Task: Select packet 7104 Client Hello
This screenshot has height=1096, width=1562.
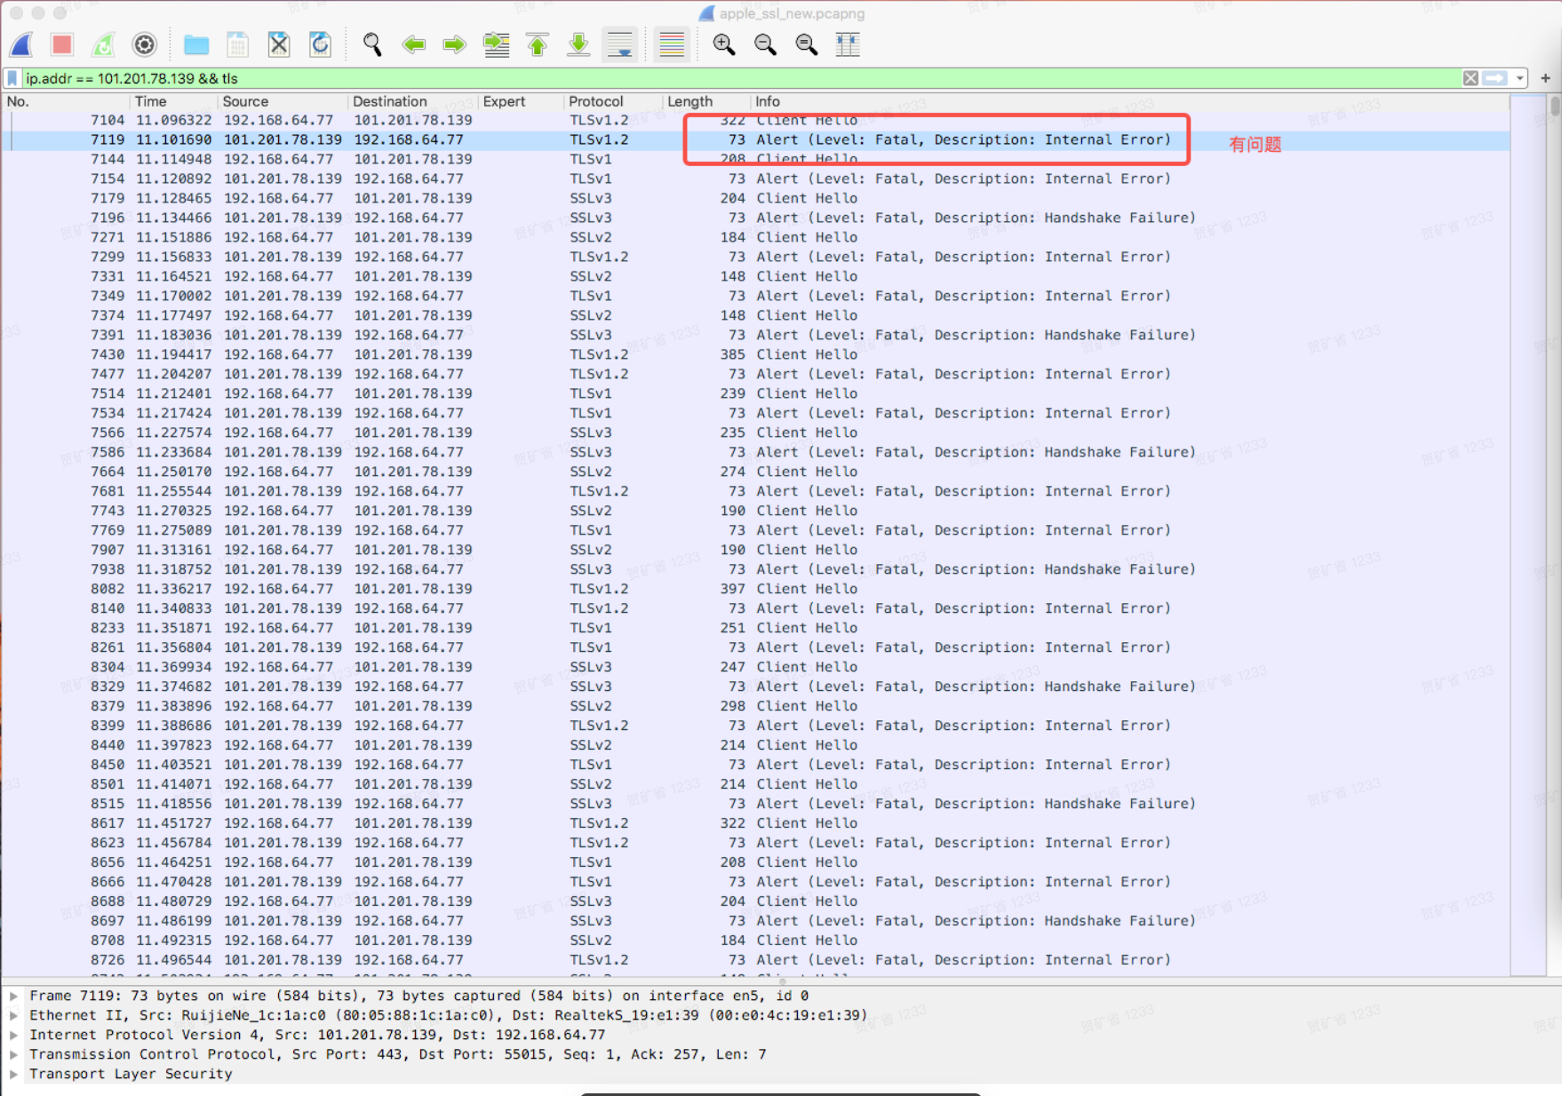Action: (x=755, y=120)
